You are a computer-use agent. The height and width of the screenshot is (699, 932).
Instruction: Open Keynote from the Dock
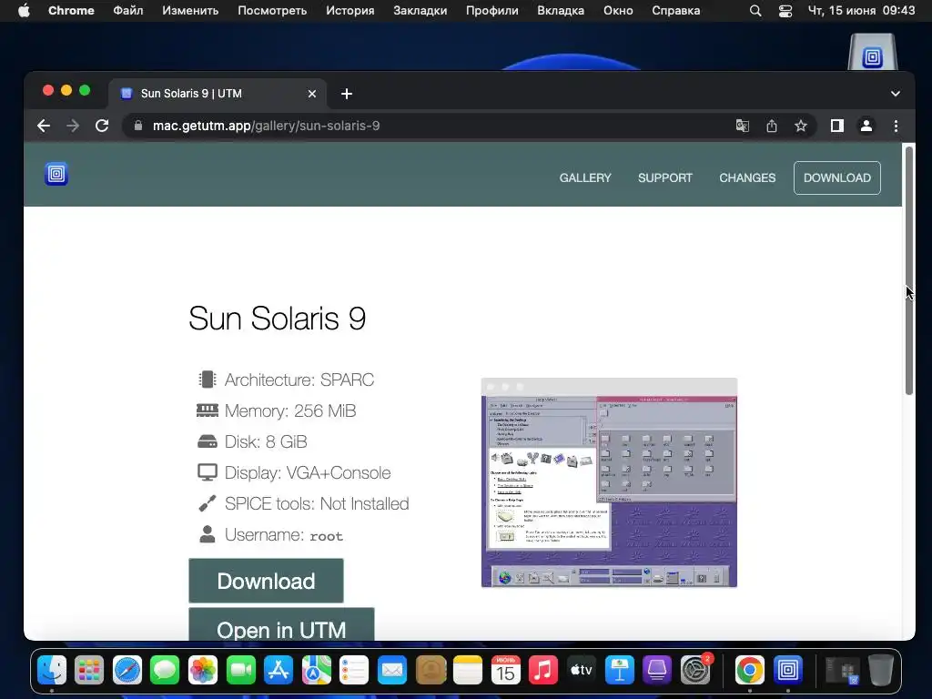pos(619,671)
